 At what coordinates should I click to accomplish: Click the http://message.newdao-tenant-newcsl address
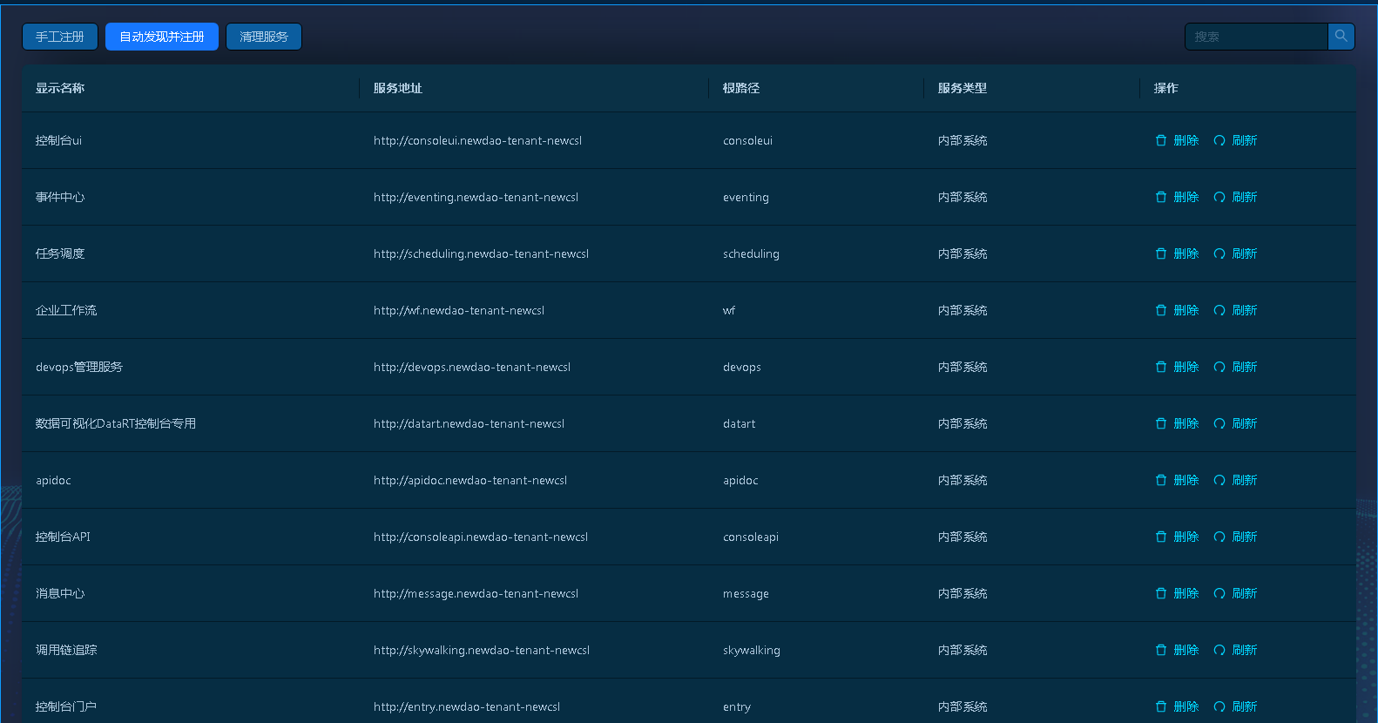(476, 593)
